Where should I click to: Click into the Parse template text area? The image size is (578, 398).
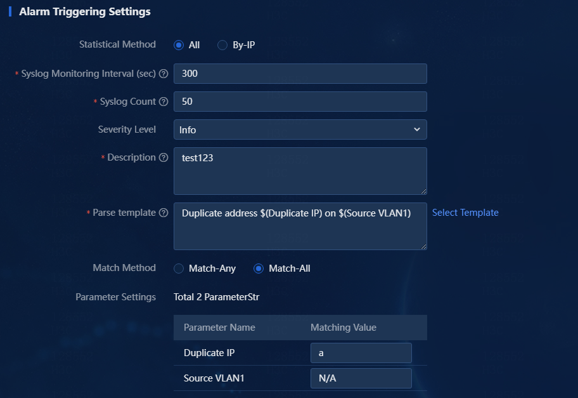(300, 227)
